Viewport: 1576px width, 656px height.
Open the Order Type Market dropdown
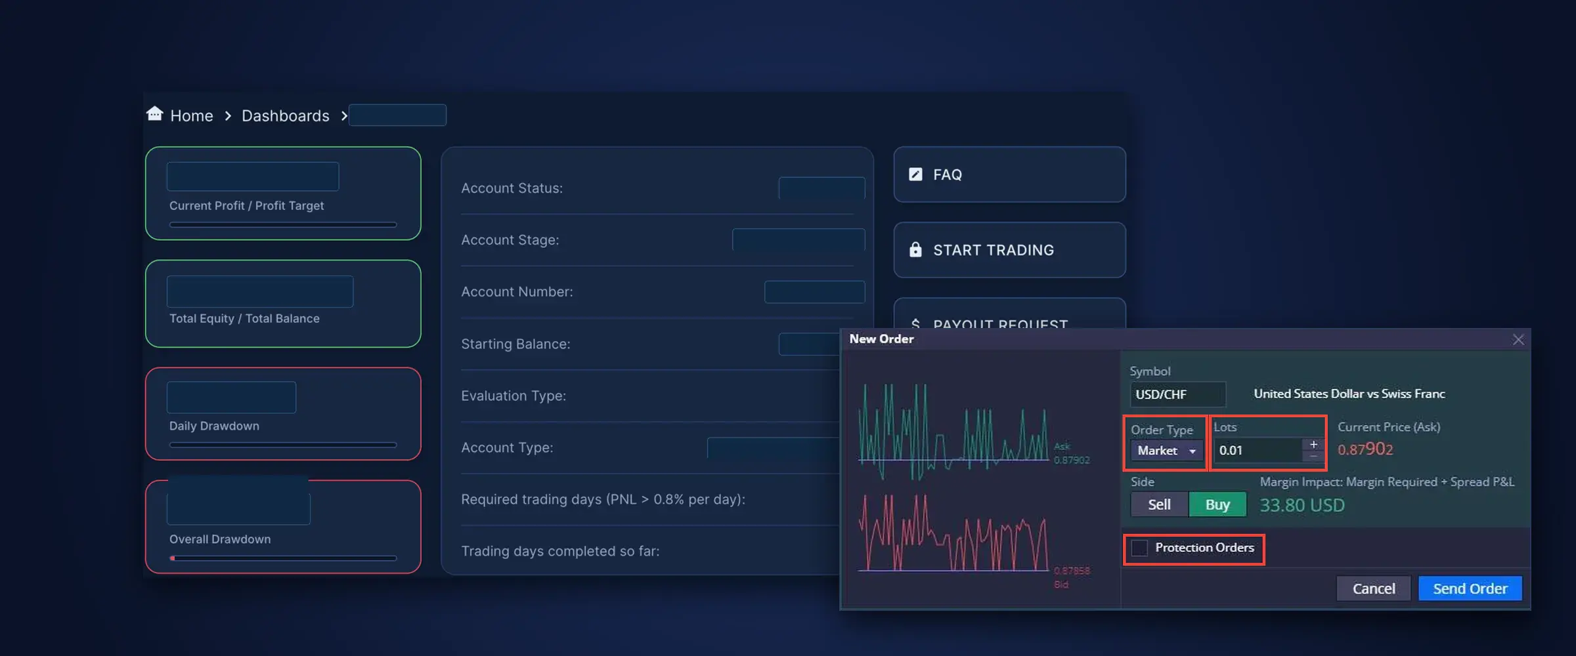point(1166,451)
